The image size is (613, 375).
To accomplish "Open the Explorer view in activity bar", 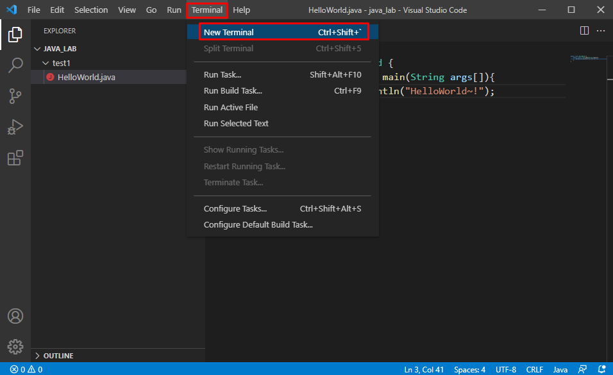I will (15, 35).
